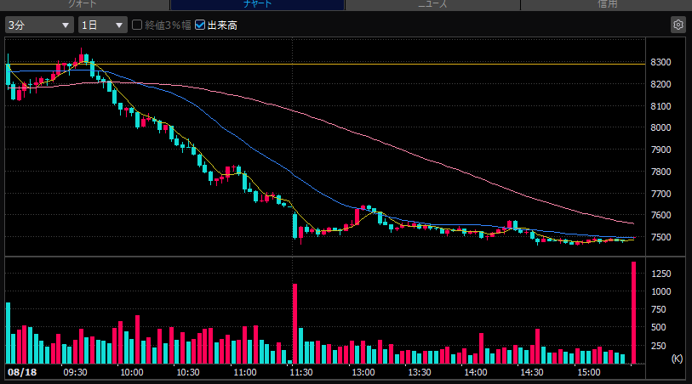Click the 7700 price axis label

click(x=661, y=194)
